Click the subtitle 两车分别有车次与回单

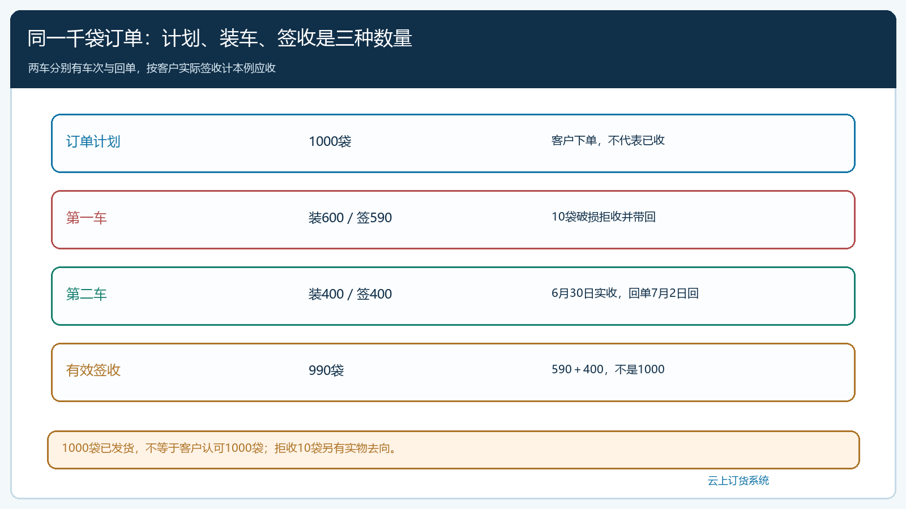coord(152,68)
